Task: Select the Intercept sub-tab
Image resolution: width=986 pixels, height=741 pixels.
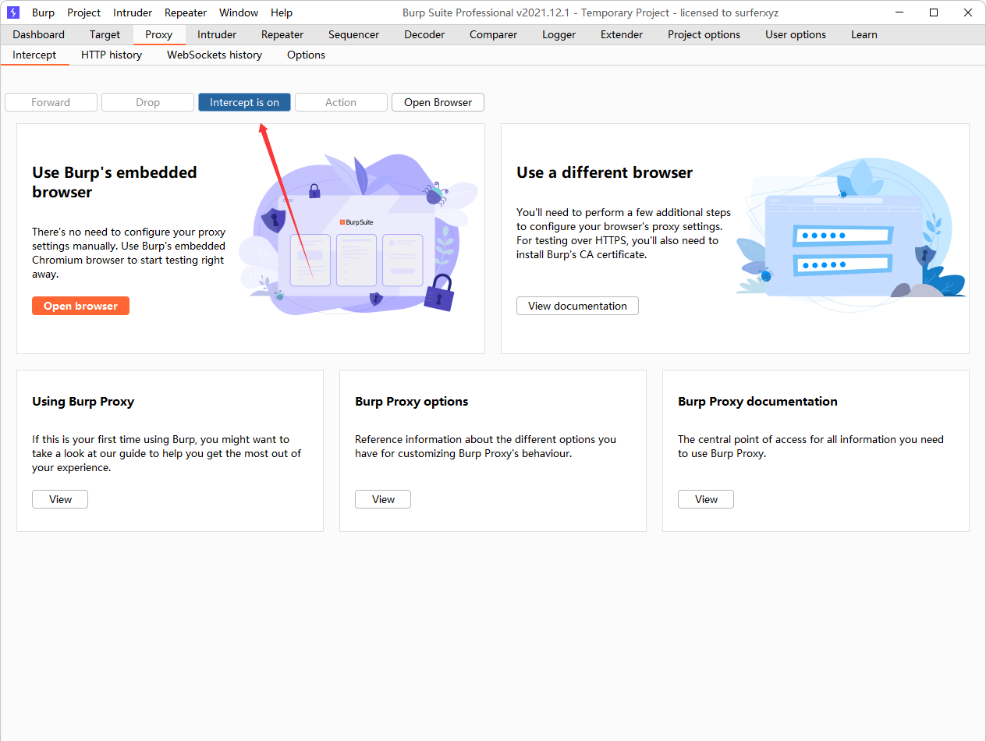Action: tap(34, 55)
